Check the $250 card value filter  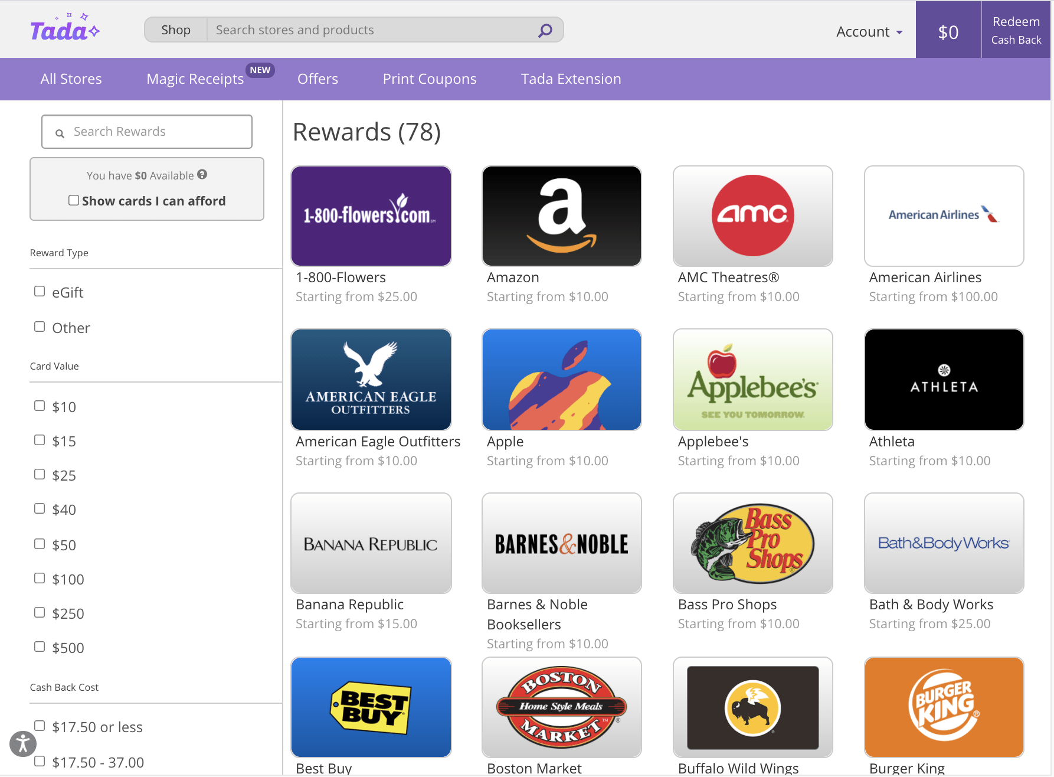click(40, 612)
